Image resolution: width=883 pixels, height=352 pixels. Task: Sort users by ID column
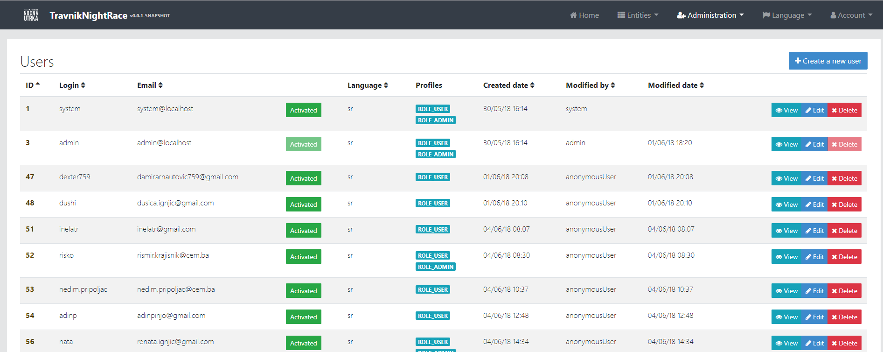(33, 85)
